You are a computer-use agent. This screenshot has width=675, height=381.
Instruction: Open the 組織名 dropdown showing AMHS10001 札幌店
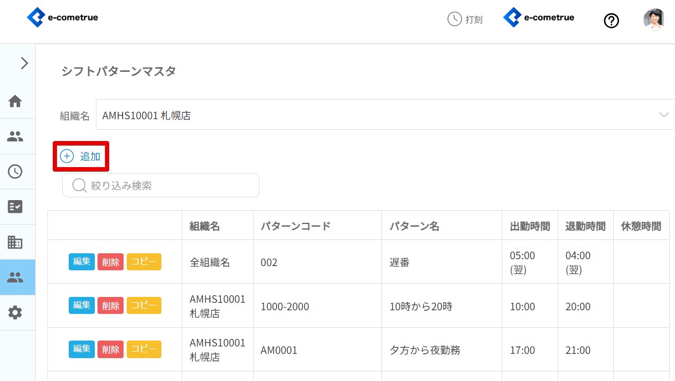click(x=385, y=115)
